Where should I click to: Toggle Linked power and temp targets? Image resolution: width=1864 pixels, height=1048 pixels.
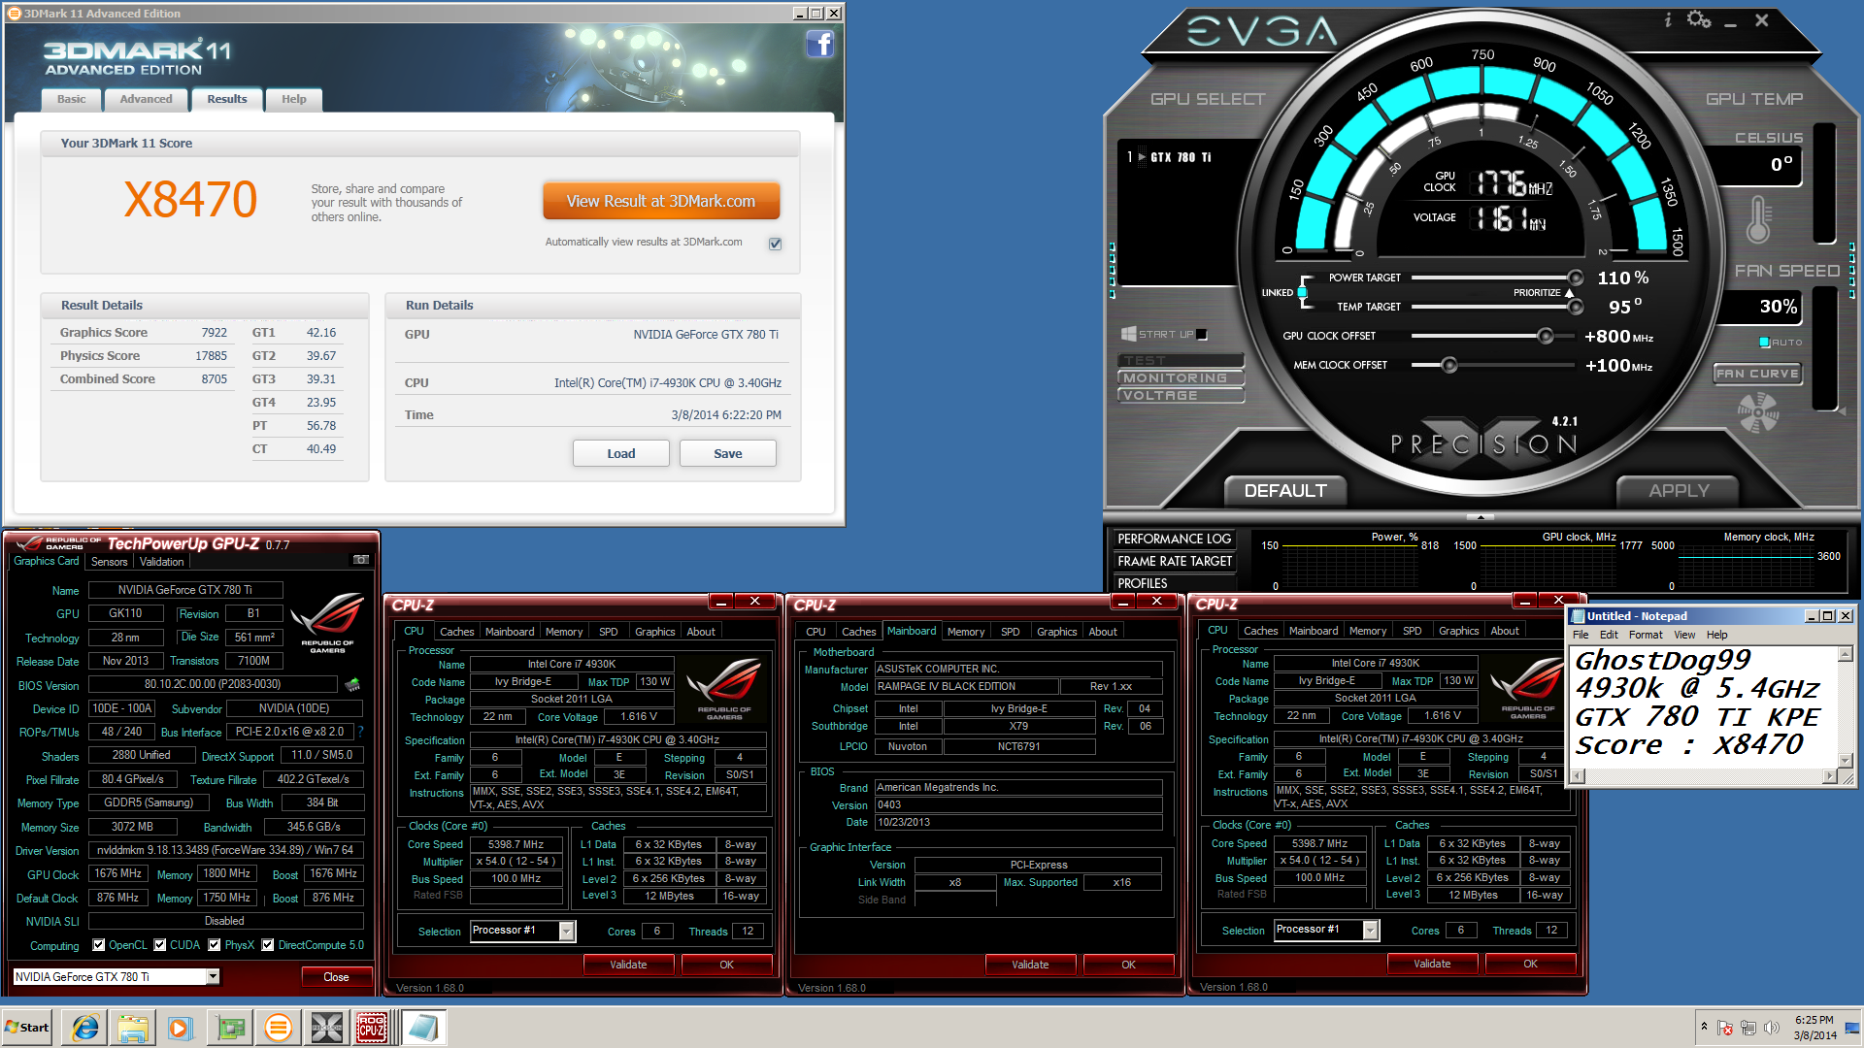[1302, 292]
